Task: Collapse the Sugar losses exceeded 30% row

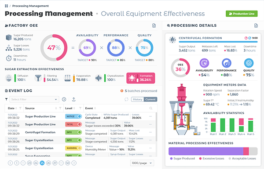Action: point(150,124)
